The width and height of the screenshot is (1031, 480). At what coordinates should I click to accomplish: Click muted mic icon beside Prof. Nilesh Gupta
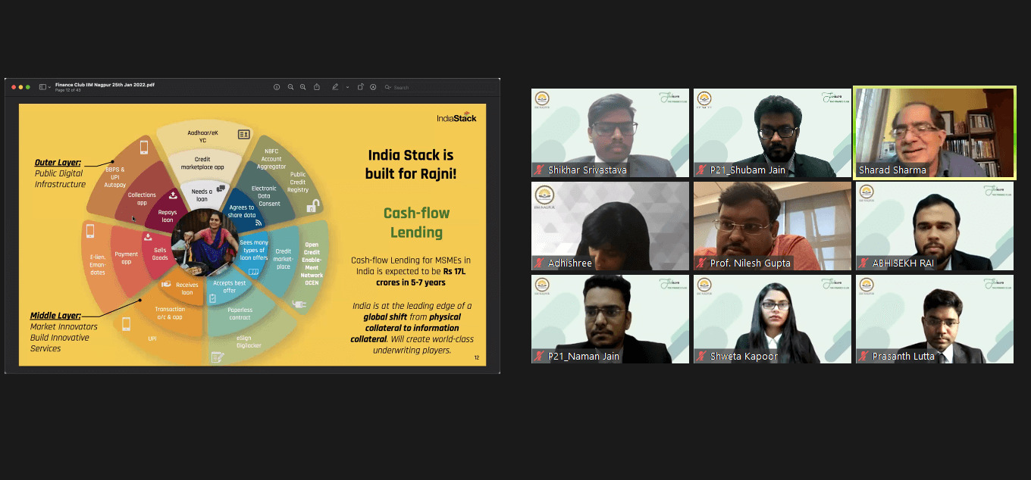pos(703,263)
